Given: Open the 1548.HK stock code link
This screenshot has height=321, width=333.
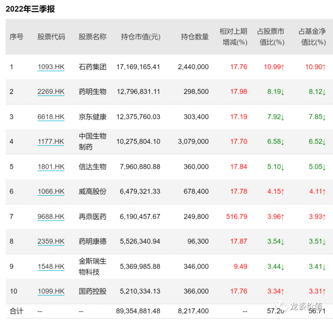Looking at the screenshot, I should click(x=51, y=266).
